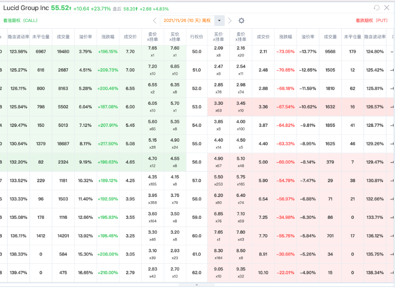
Task: Click the call change cell +209.73%
Action: [x=108, y=70]
